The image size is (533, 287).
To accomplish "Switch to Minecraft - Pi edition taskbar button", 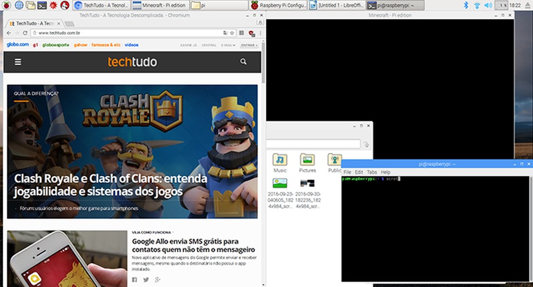I will pyautogui.click(x=160, y=5).
